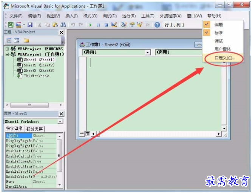
Task: Enable the 调试 toolbar option
Action: (223, 41)
